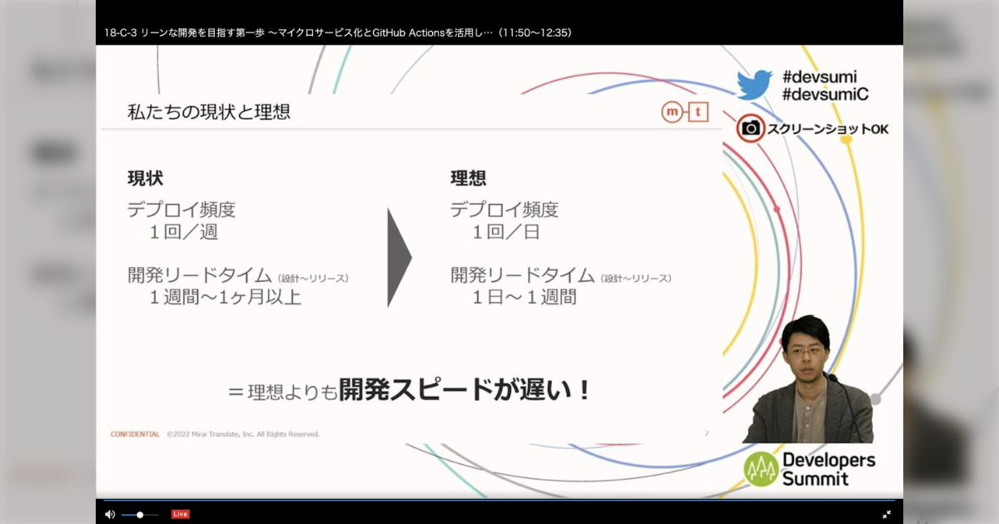Open the #devsumi hashtag
Image resolution: width=999 pixels, height=524 pixels.
[x=823, y=75]
